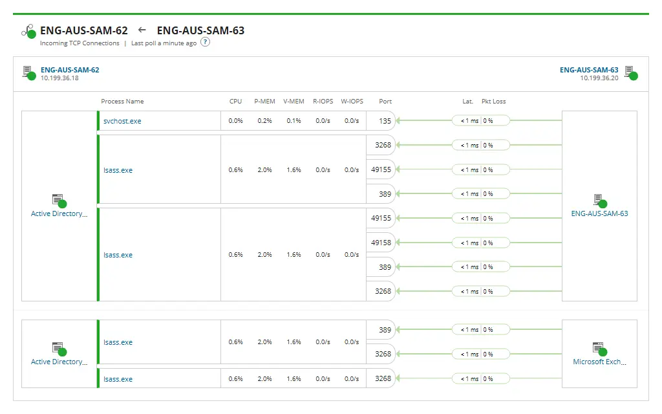The width and height of the screenshot is (662, 414).
Task: Open the ENG-AUS-SAM-63 link at top right
Action: coord(589,70)
